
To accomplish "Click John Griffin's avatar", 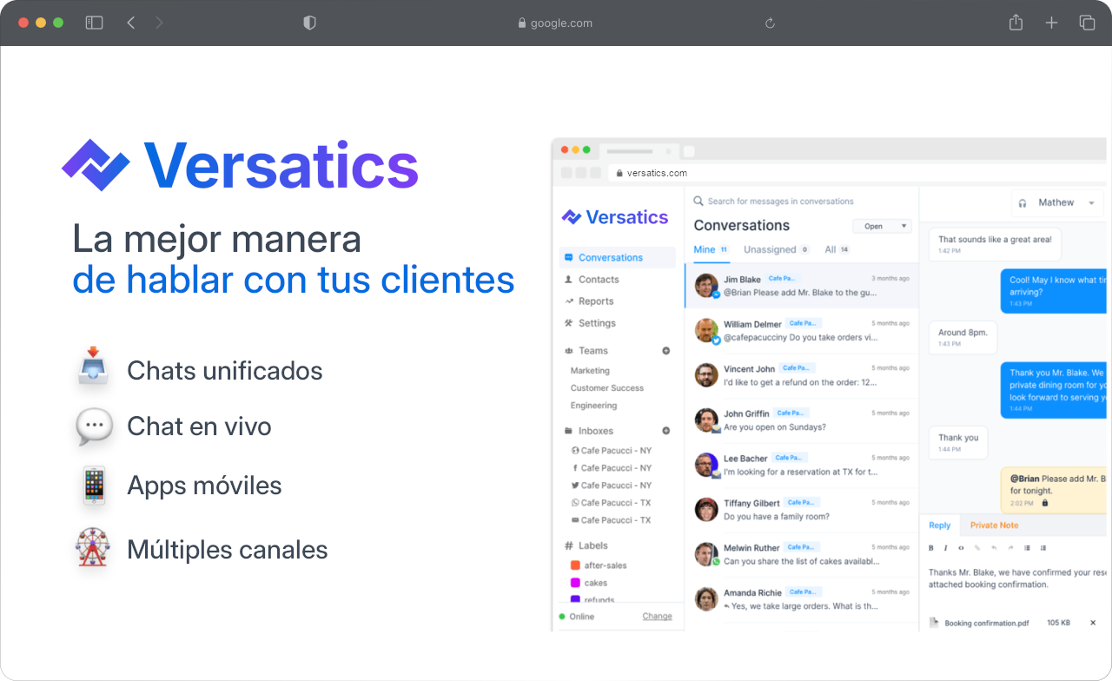I will (706, 420).
